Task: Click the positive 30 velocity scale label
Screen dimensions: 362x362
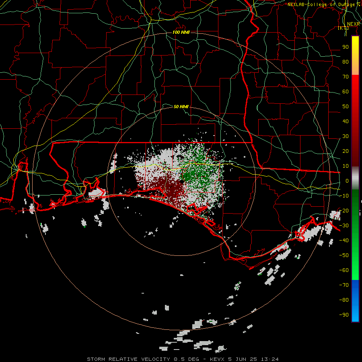Action: click(x=346, y=136)
